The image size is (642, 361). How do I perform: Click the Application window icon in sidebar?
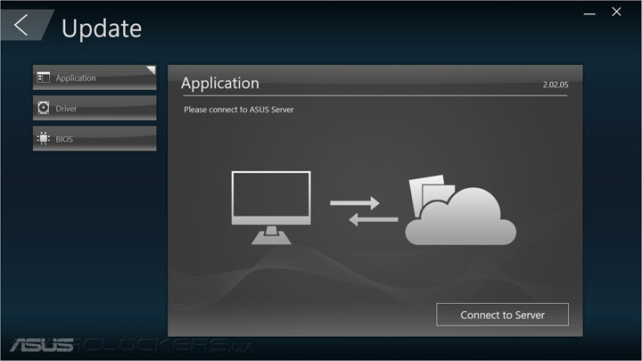click(x=44, y=78)
